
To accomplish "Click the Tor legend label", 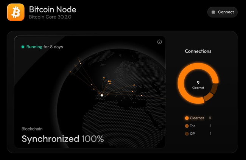I will pyautogui.click(x=192, y=126).
